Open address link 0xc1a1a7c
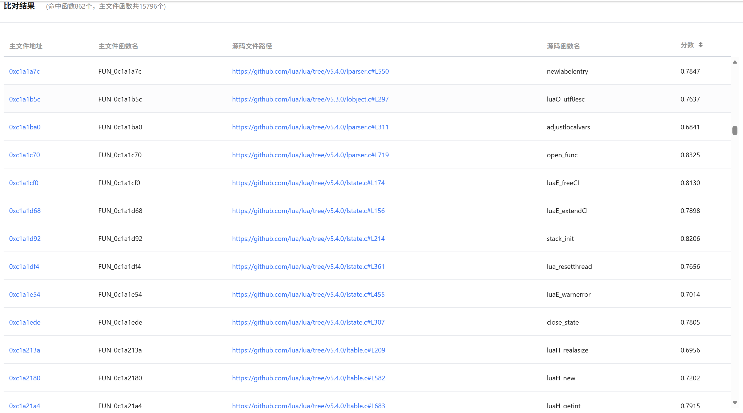 (x=25, y=71)
